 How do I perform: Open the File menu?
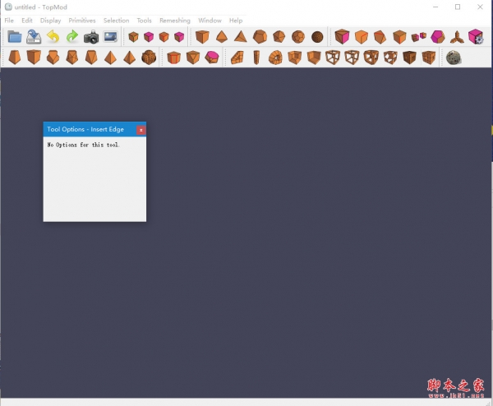click(9, 20)
